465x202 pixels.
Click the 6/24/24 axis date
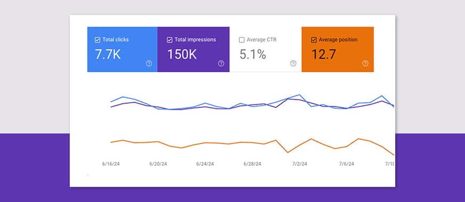point(205,164)
